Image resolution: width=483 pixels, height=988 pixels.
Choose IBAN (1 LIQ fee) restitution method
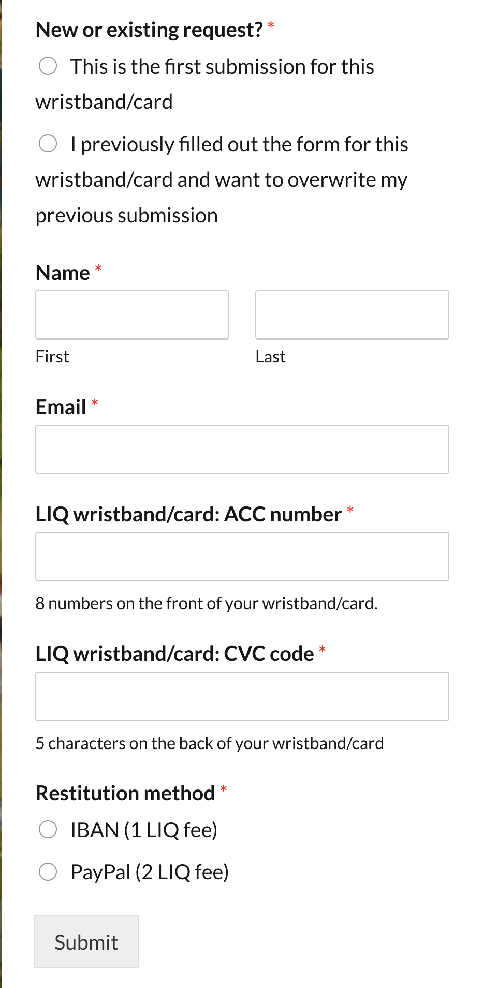(48, 829)
